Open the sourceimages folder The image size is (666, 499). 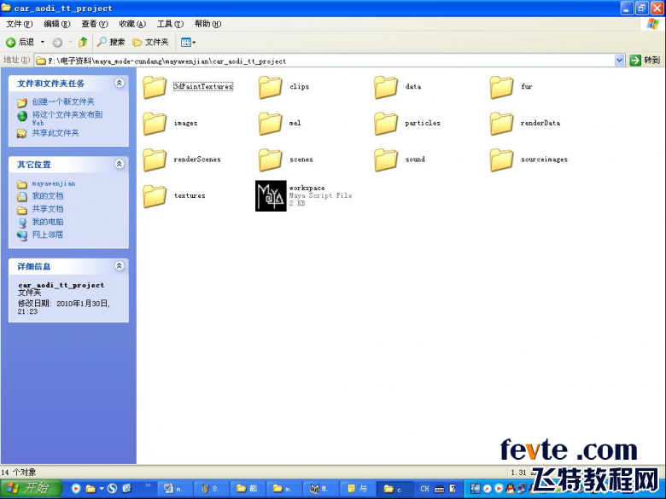[529, 160]
